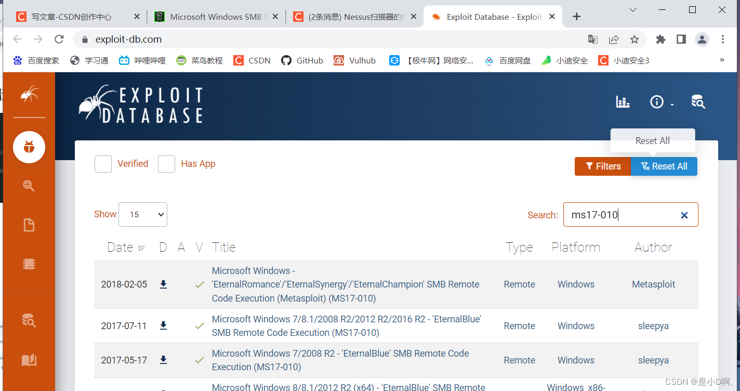
Task: Click the Exploit Database header logo
Action: coord(141,105)
